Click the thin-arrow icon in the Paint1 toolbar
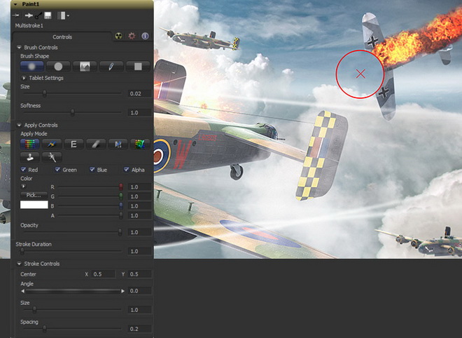This screenshot has width=462, height=338. click(17, 15)
